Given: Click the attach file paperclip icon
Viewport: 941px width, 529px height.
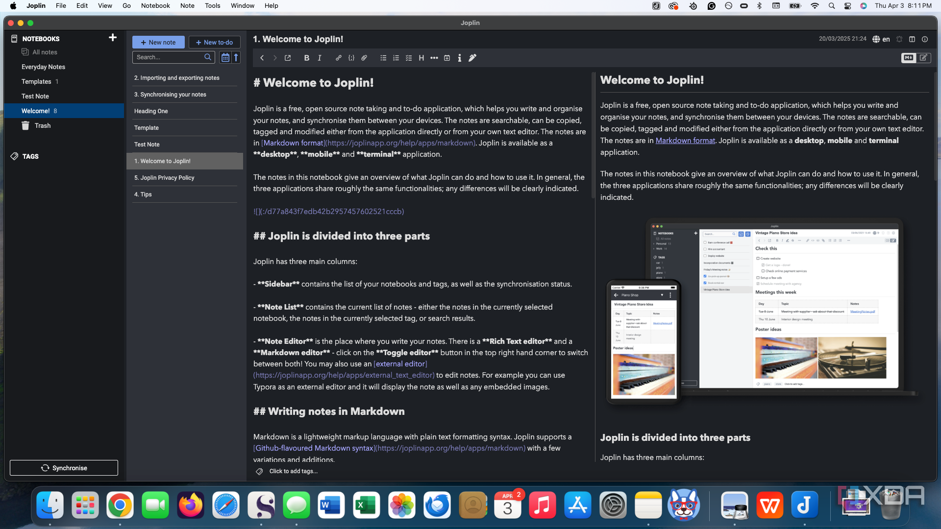Looking at the screenshot, I should (364, 58).
